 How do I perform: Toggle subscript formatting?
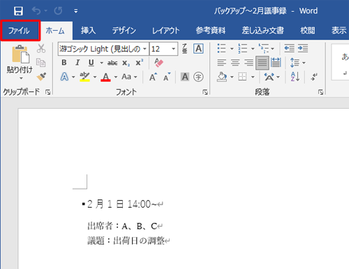click(x=126, y=63)
